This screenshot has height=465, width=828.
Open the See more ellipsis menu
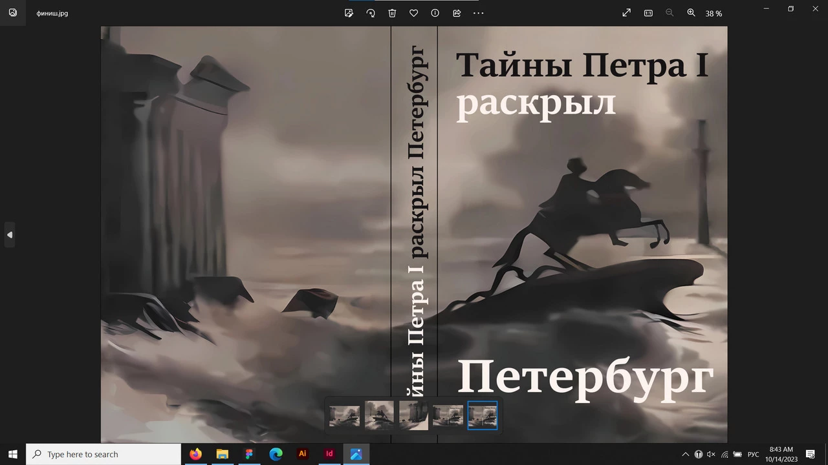(x=479, y=13)
